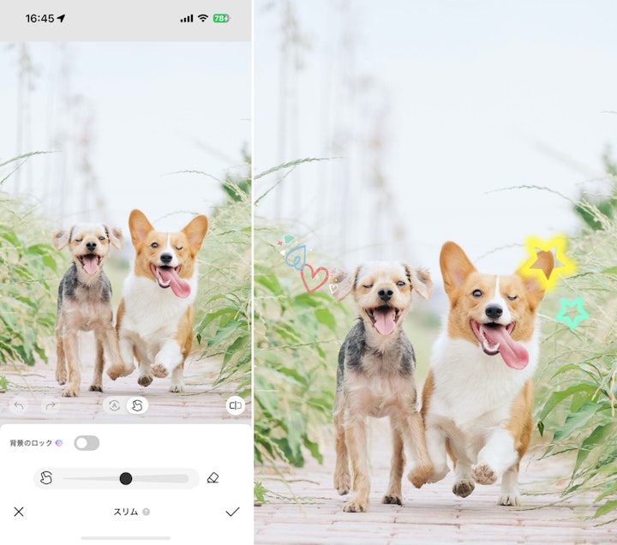Select the teal star sticker

pyautogui.click(x=572, y=313)
